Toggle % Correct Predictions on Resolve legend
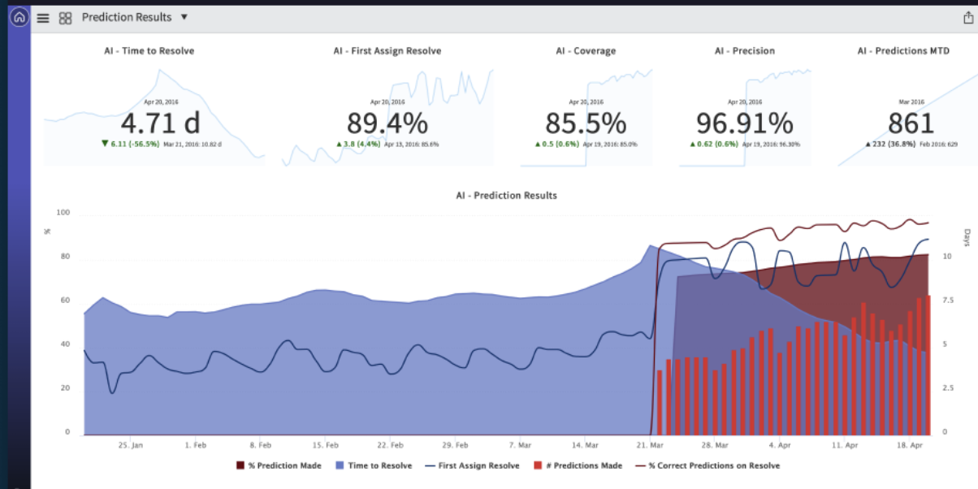This screenshot has height=489, width=978. point(708,465)
